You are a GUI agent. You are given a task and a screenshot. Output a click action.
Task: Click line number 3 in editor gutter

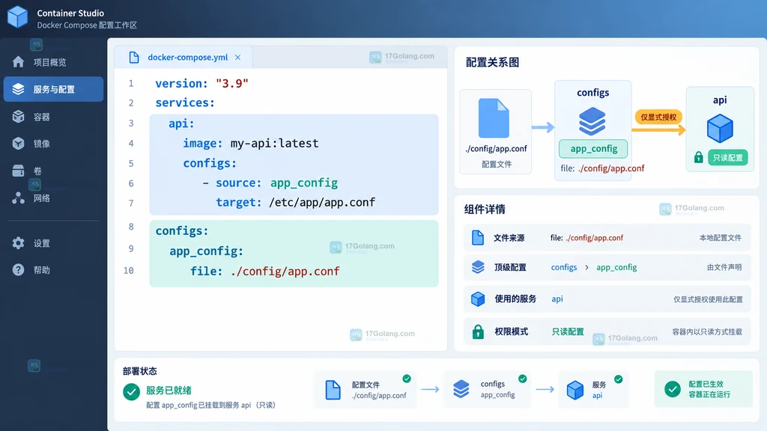pos(131,123)
